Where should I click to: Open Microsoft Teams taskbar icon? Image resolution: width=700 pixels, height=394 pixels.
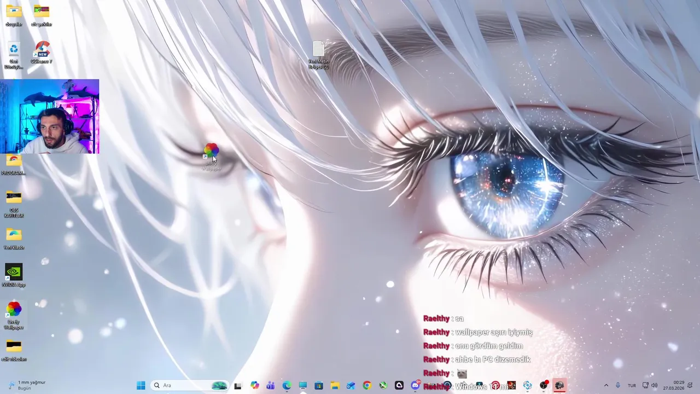click(270, 386)
